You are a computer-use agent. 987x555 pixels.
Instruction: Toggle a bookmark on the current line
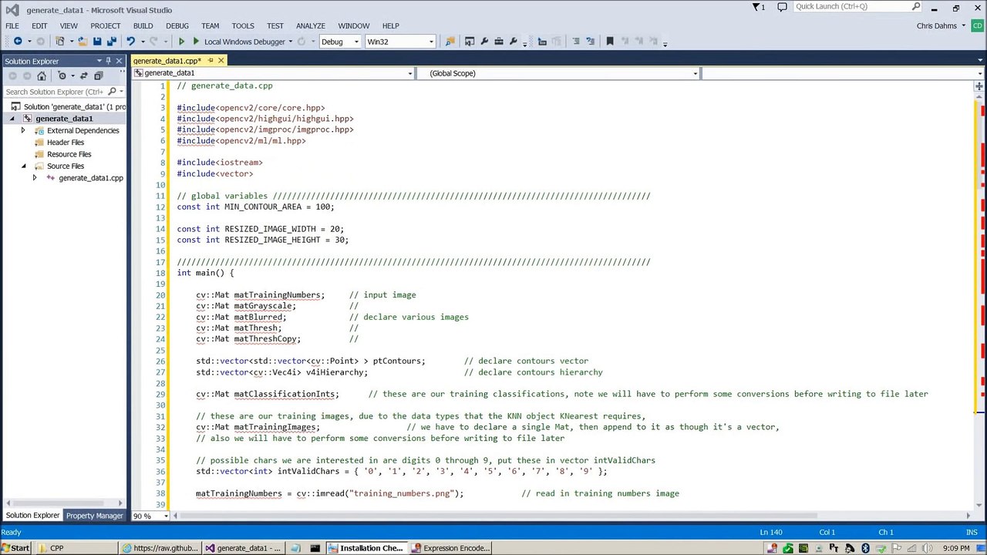[x=610, y=42]
